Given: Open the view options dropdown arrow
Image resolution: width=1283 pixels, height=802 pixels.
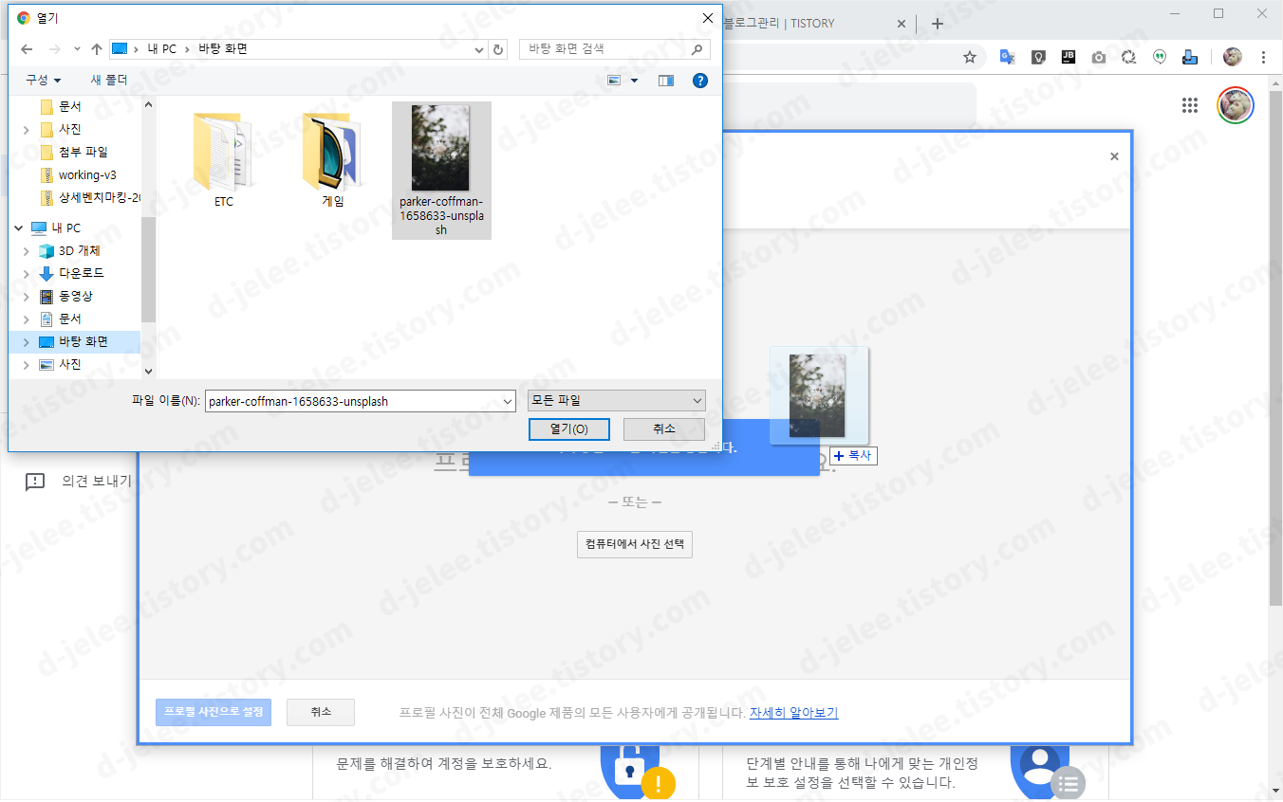Looking at the screenshot, I should coord(634,81).
